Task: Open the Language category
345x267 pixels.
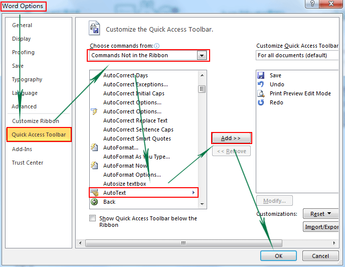Action: pyautogui.click(x=25, y=93)
